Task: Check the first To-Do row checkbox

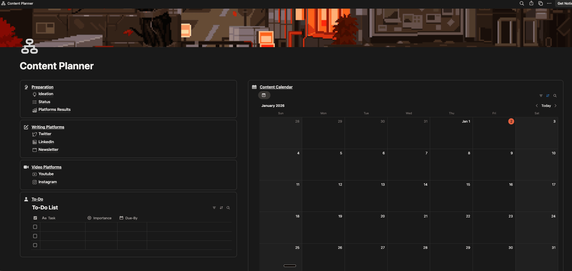Action: [35, 227]
